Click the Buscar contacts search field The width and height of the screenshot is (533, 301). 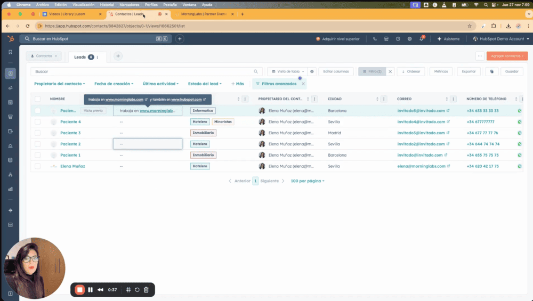point(146,71)
